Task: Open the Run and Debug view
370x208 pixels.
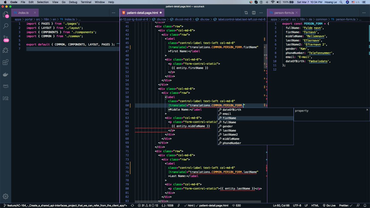Action: pyautogui.click(x=6, y=50)
